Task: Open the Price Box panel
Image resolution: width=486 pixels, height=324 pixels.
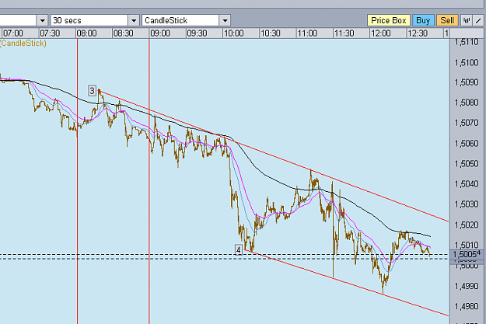Action: pyautogui.click(x=389, y=20)
